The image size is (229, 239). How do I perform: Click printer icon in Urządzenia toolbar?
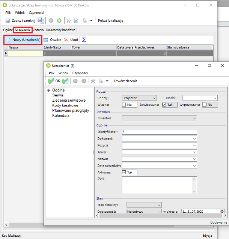pos(101,81)
